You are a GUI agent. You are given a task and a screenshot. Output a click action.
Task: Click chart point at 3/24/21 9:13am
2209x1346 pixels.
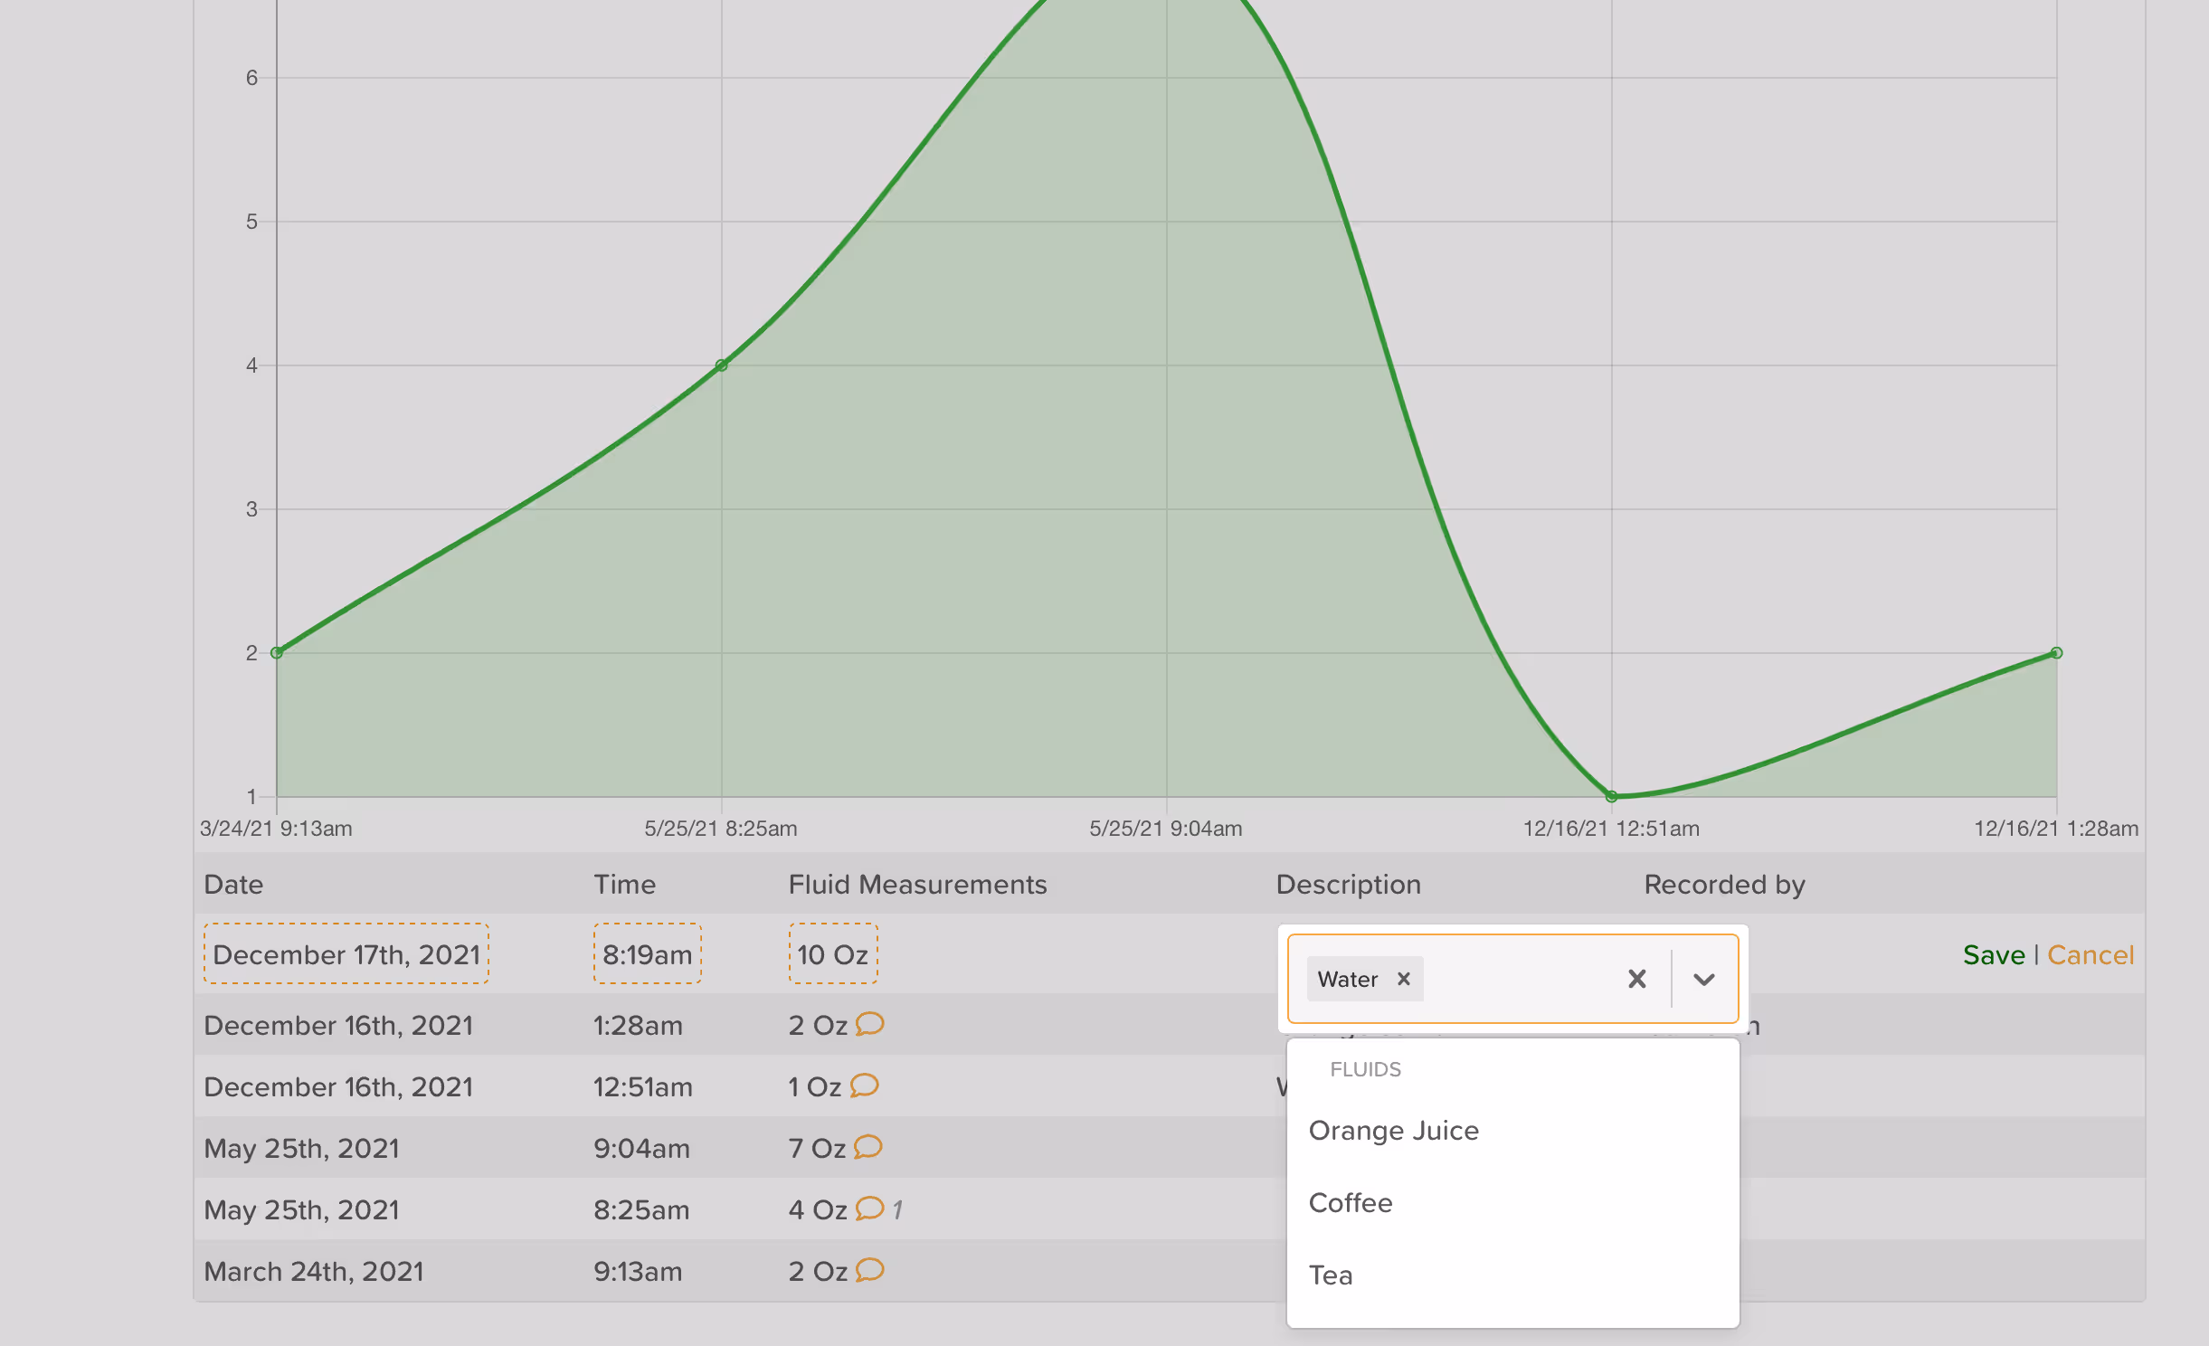(277, 653)
